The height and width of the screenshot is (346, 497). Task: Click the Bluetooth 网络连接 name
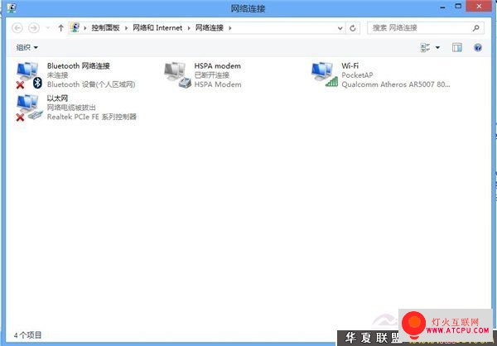coord(79,66)
